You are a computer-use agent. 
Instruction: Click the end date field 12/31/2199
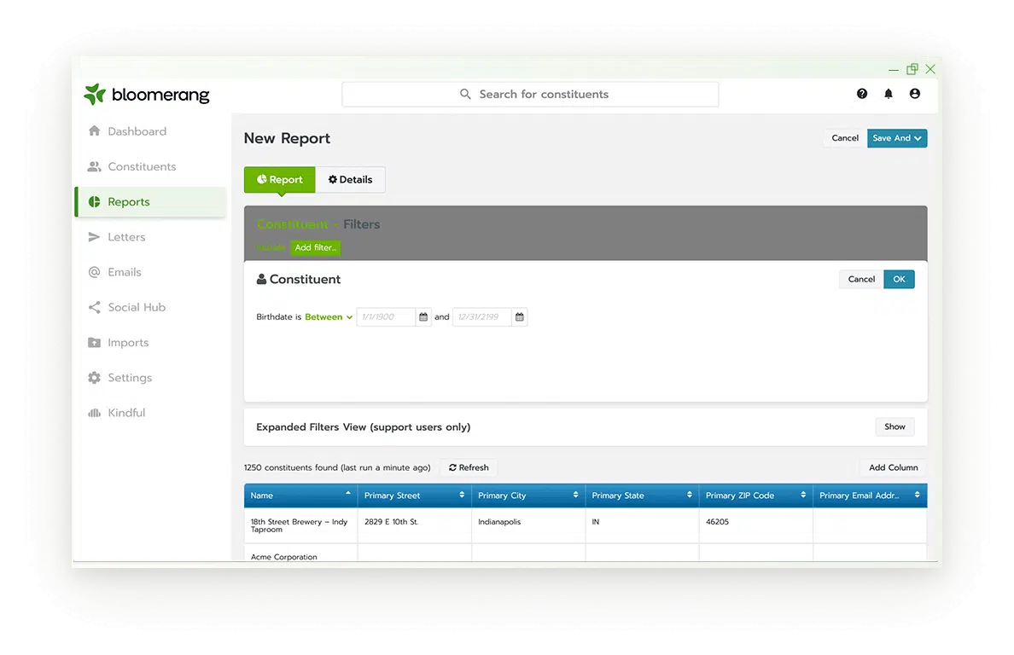click(x=481, y=317)
